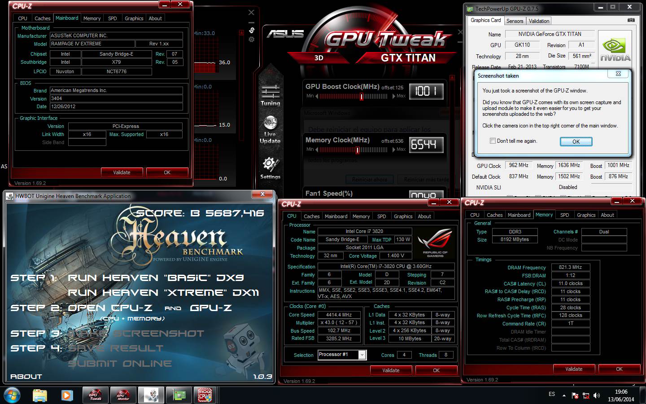Open Caches tab in Mainboard CPU-Z window
This screenshot has width=646, height=404.
click(x=42, y=18)
